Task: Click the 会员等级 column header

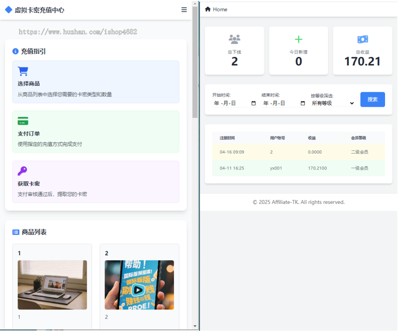Action: (x=359, y=138)
